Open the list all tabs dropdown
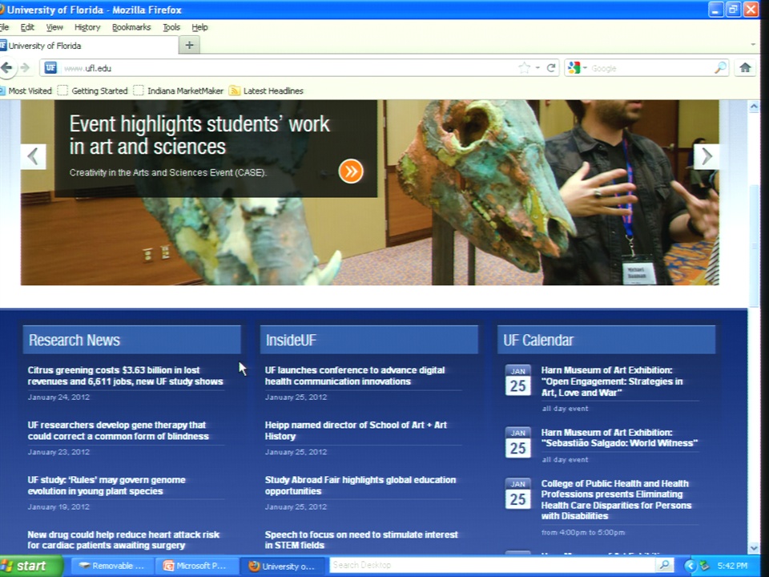 (x=753, y=45)
